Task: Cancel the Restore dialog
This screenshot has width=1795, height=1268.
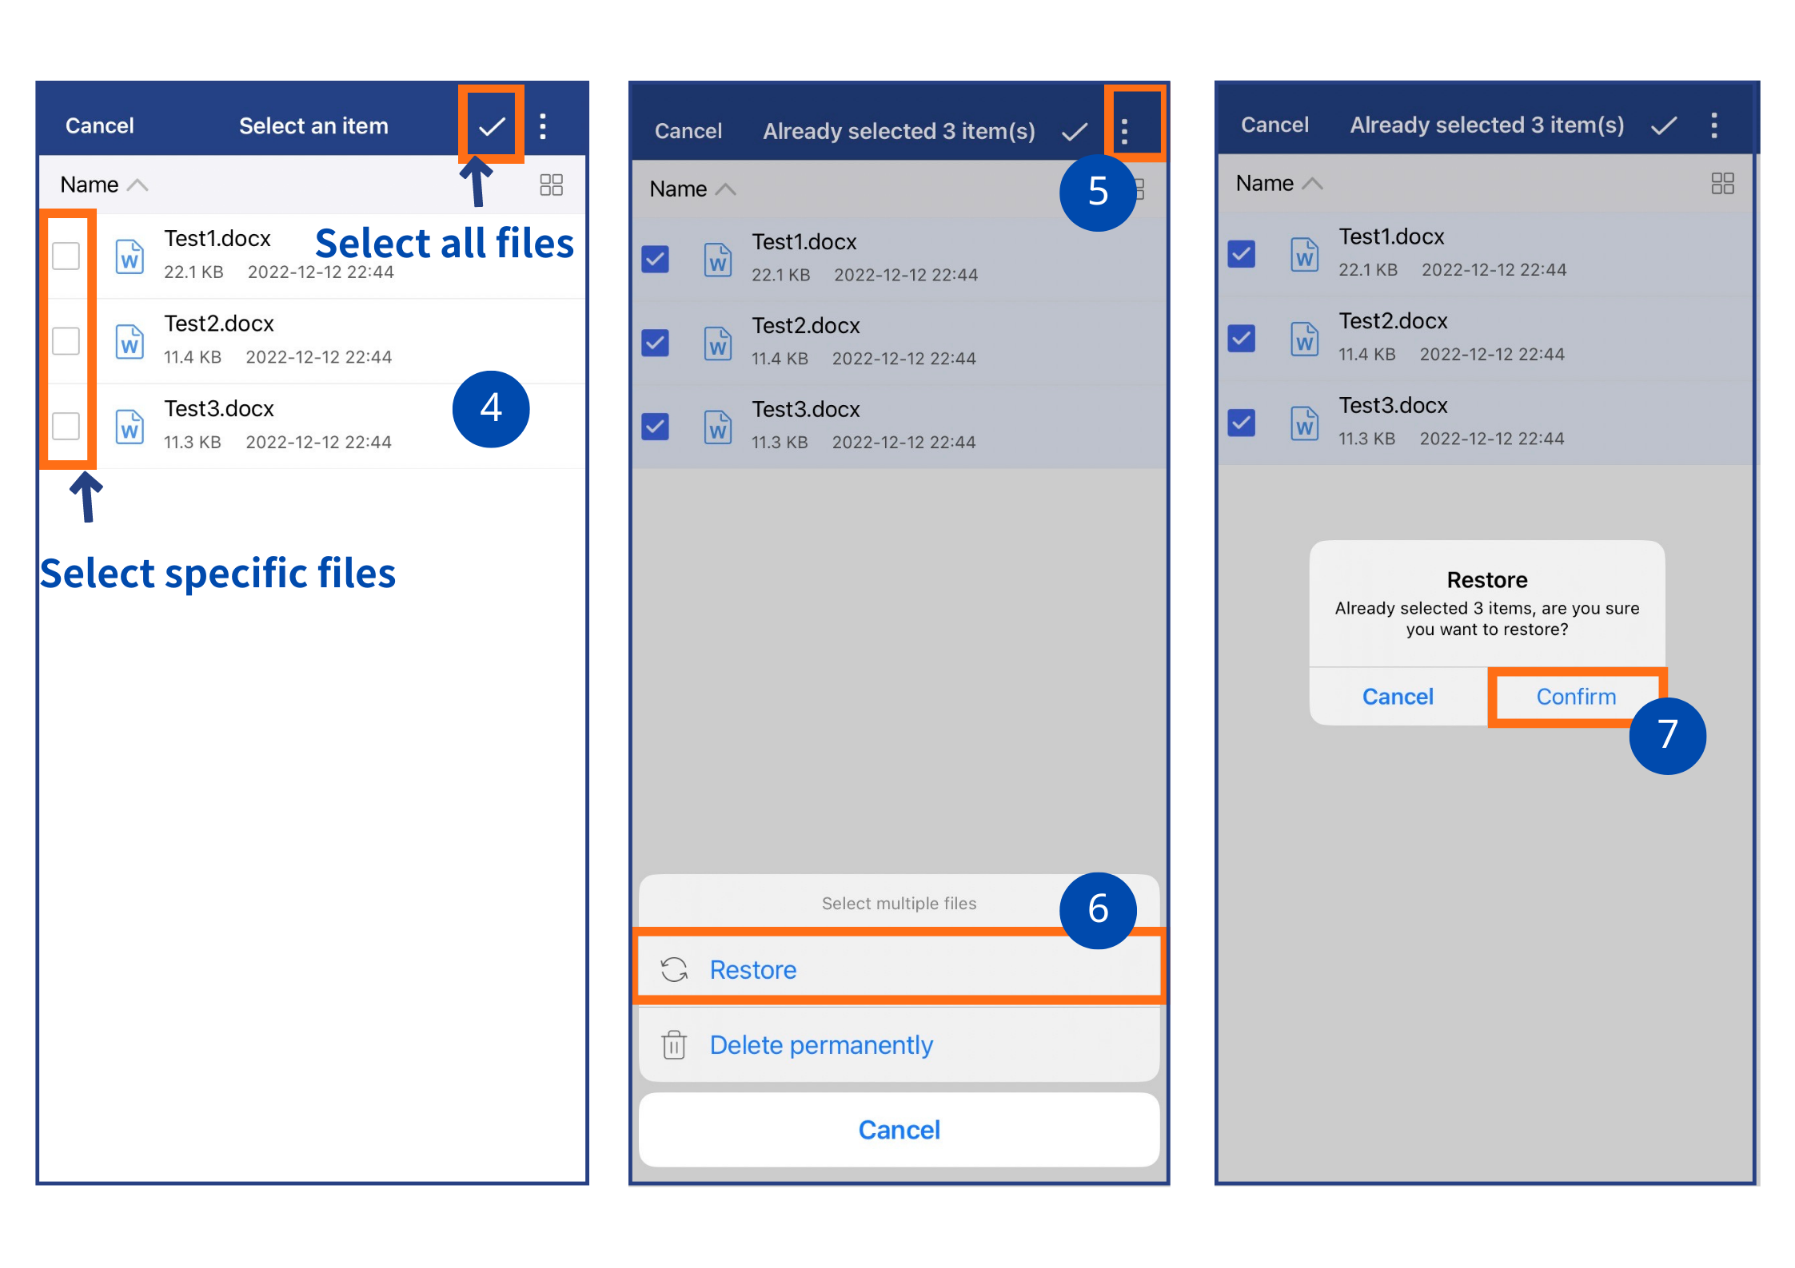Action: 1398,697
